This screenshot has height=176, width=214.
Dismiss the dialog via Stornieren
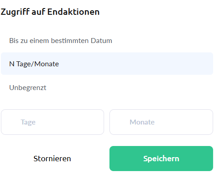click(52, 159)
